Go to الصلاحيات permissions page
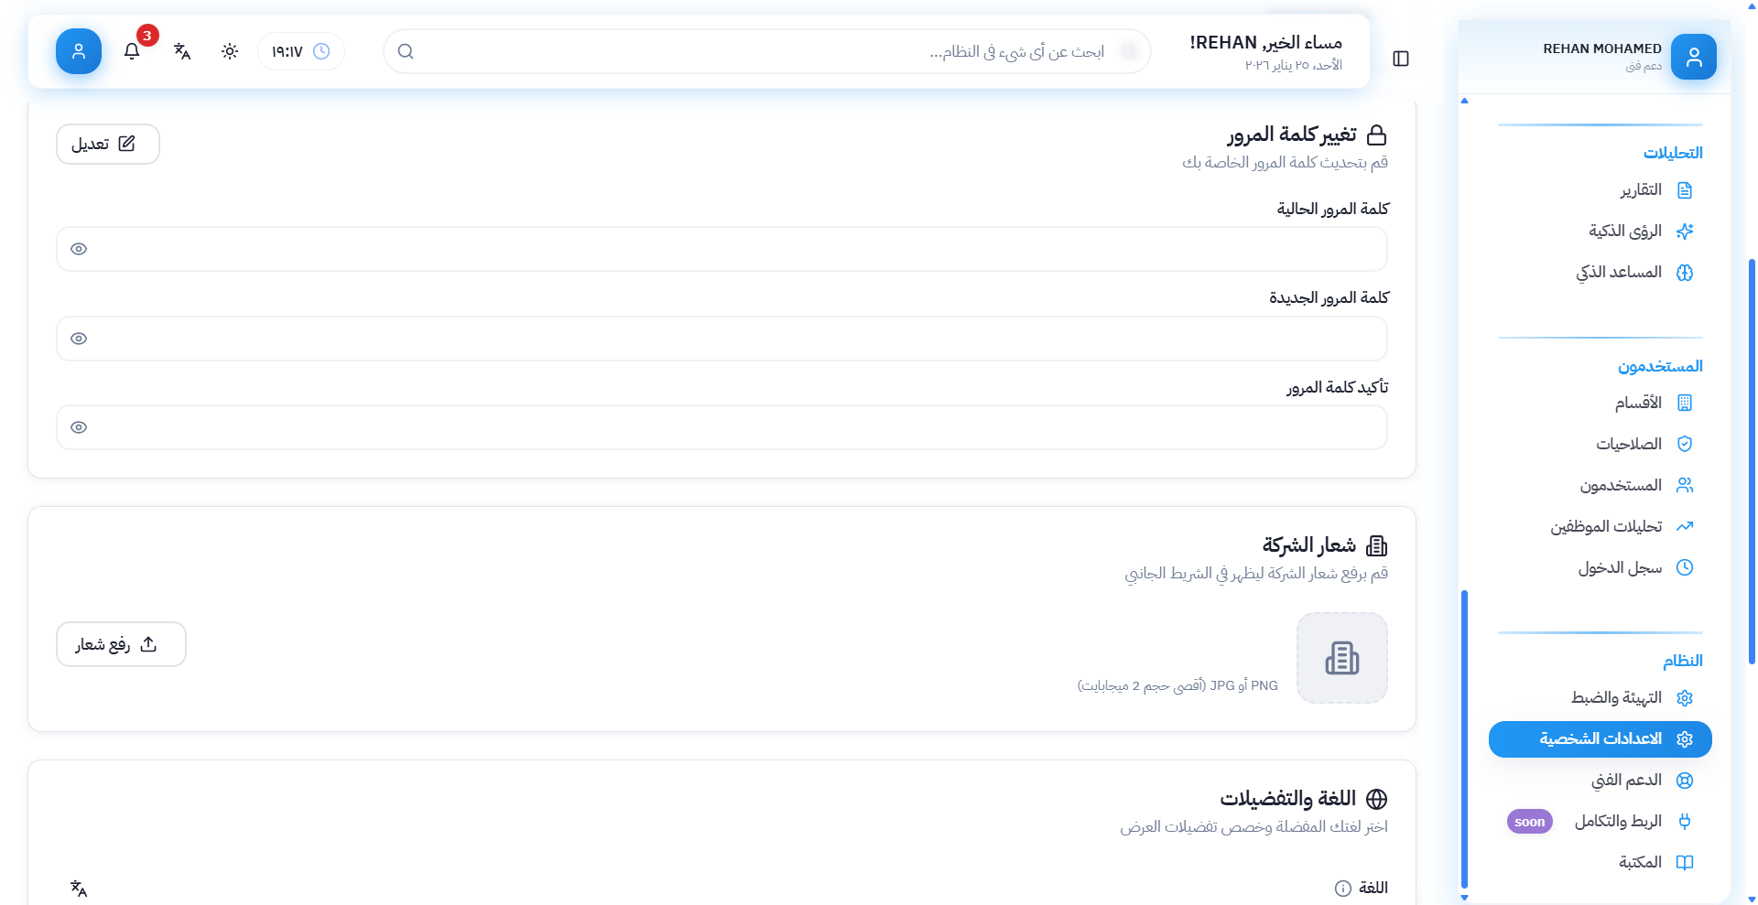Image resolution: width=1758 pixels, height=905 pixels. tap(1629, 444)
